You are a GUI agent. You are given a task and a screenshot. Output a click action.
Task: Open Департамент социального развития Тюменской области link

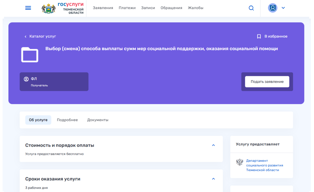click(264, 165)
